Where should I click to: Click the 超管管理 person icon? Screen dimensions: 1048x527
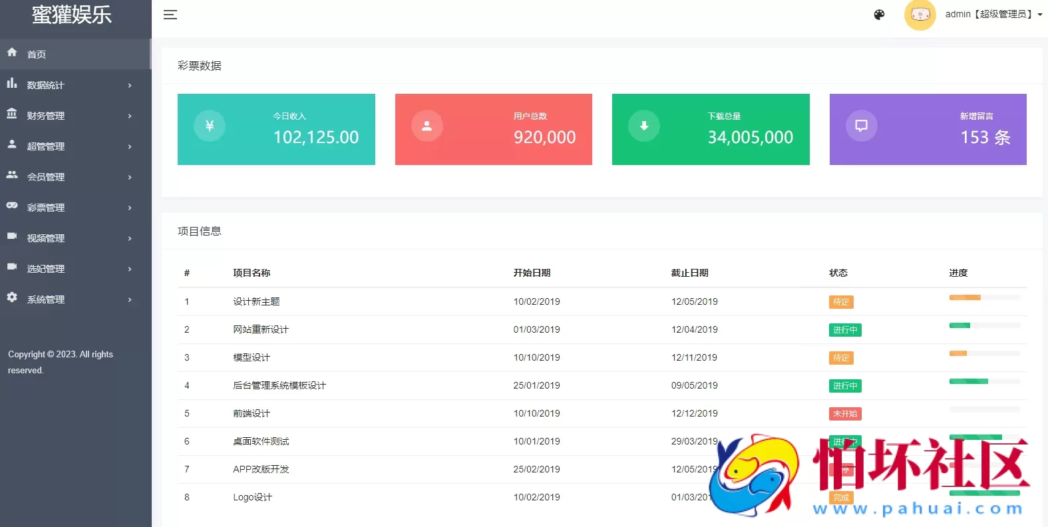point(12,144)
